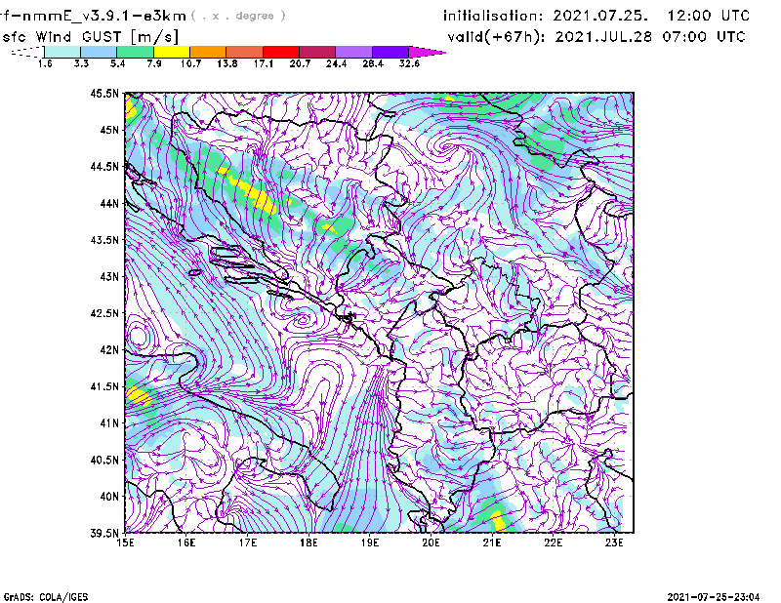Click the 44N latitude label

coord(109,203)
